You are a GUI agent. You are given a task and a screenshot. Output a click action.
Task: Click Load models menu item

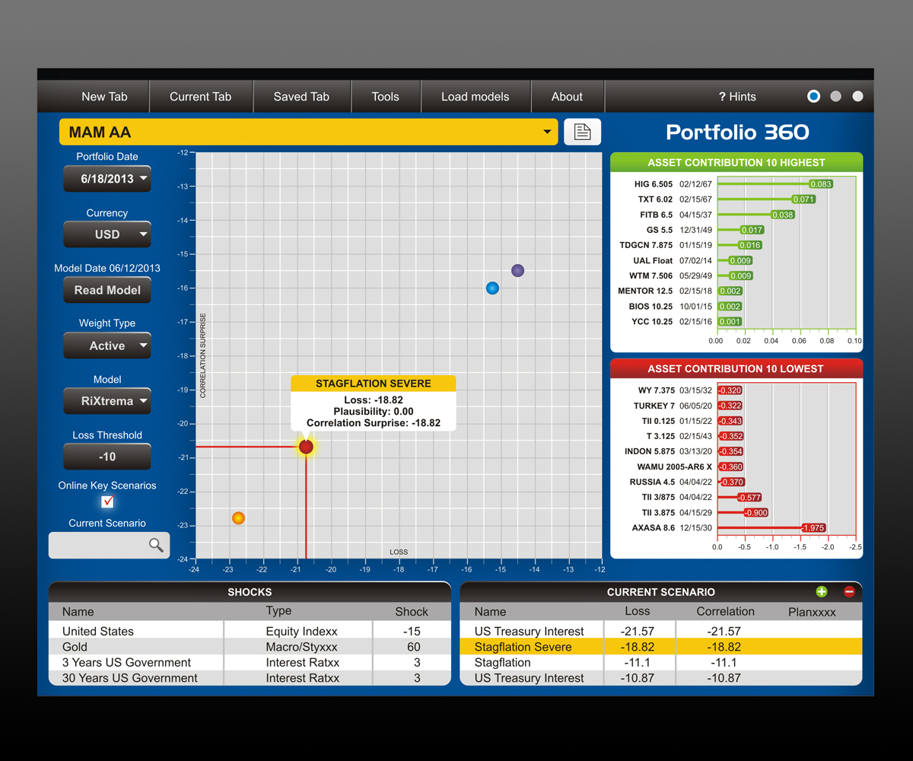coord(475,97)
